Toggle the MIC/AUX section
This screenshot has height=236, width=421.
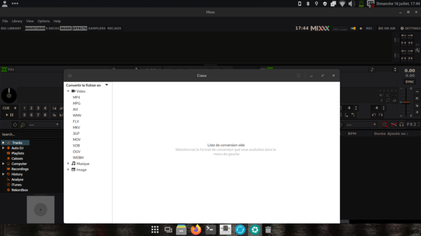(114, 28)
